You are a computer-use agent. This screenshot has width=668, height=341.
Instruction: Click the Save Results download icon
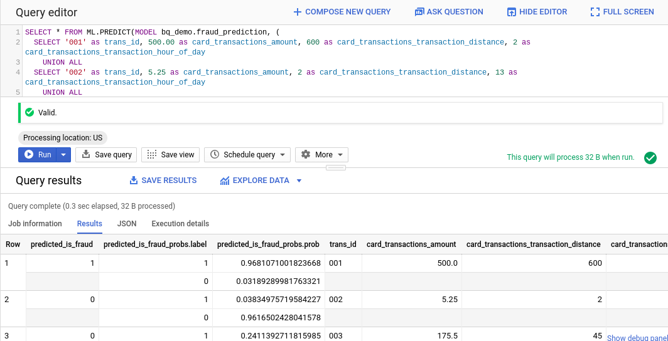pyautogui.click(x=134, y=181)
